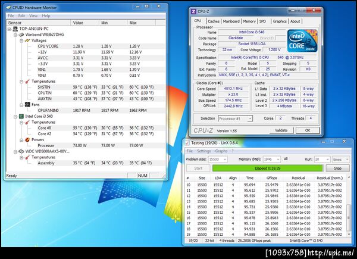Open the Run count dropdown in LinX
Viewport: 357px width, 259px height.
click(x=327, y=159)
